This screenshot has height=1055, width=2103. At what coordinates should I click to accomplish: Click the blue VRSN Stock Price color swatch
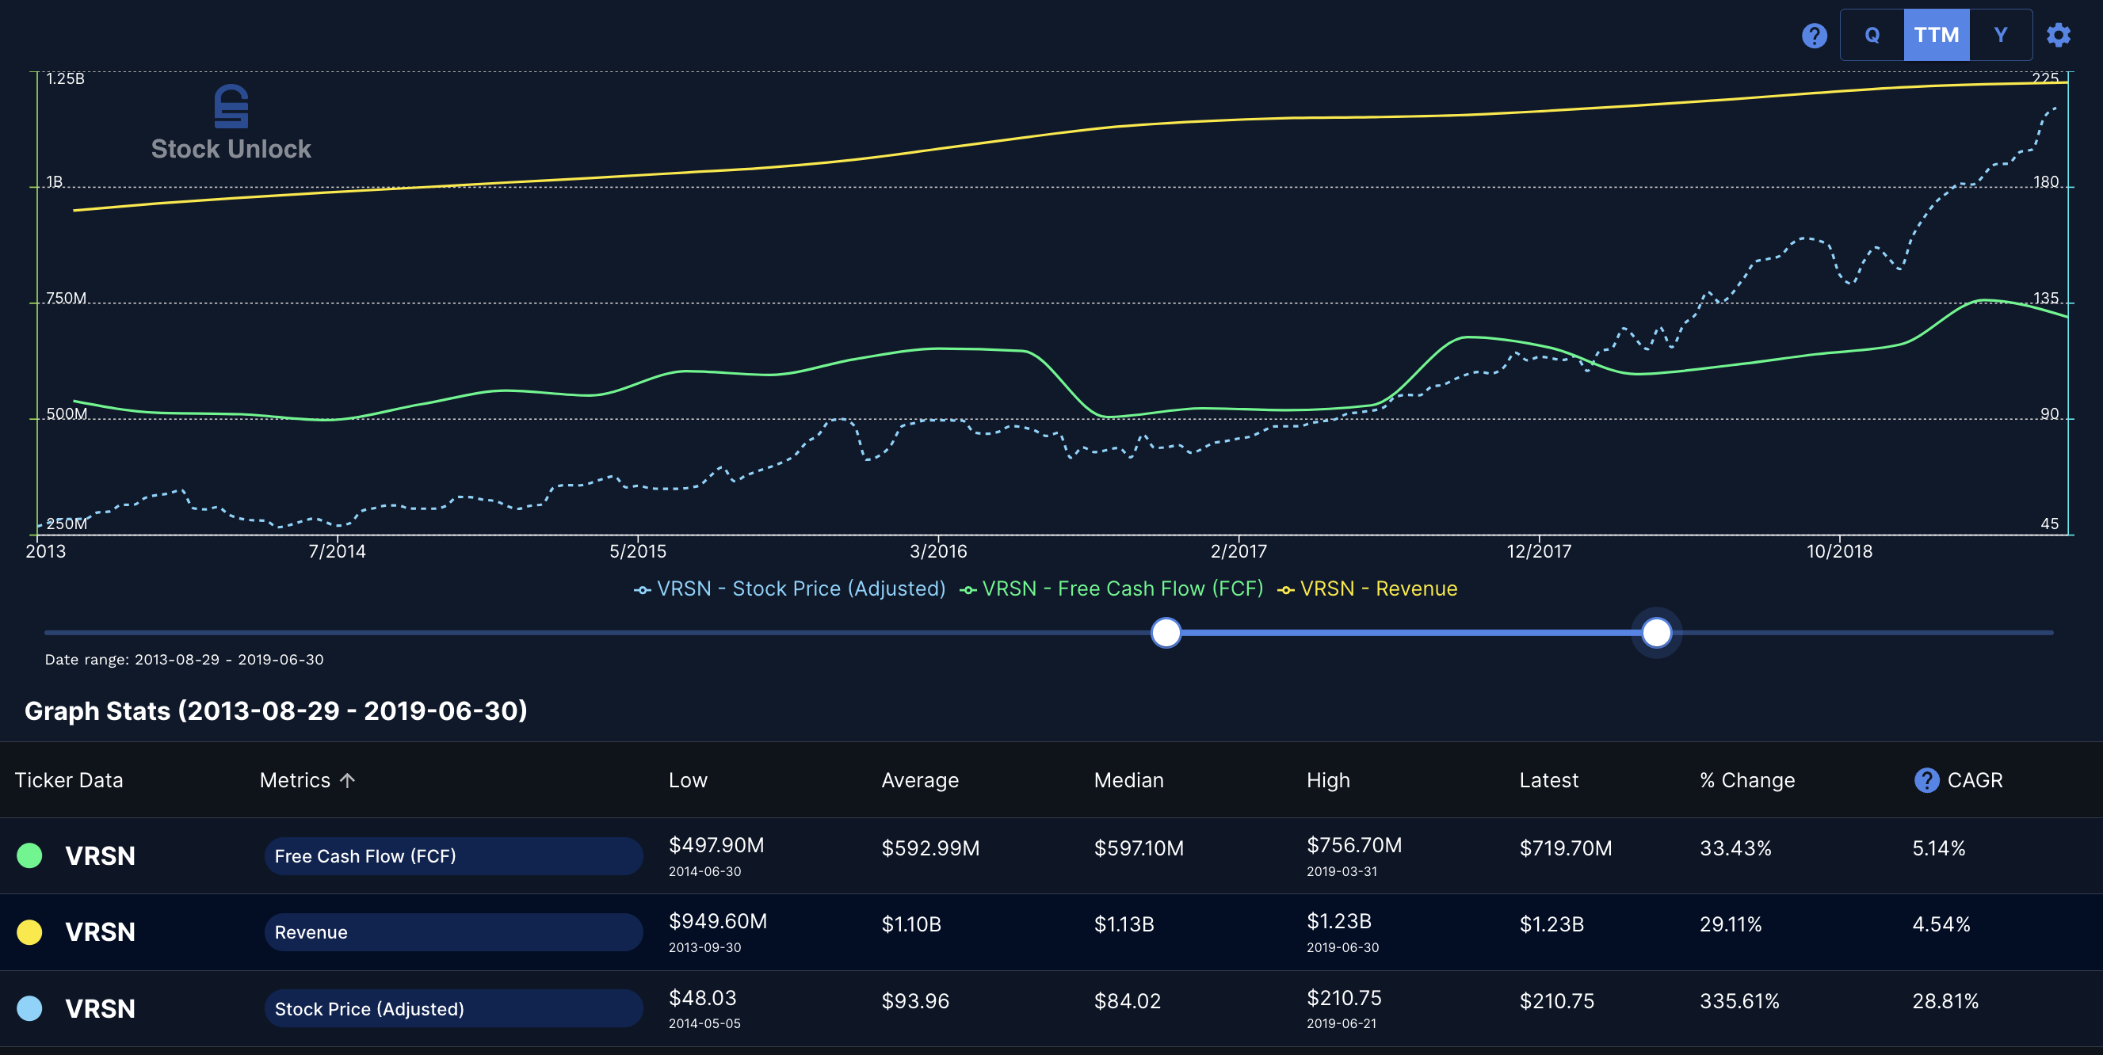point(30,1008)
